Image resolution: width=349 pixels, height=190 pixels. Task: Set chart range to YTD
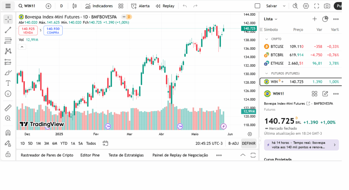(x=64, y=144)
